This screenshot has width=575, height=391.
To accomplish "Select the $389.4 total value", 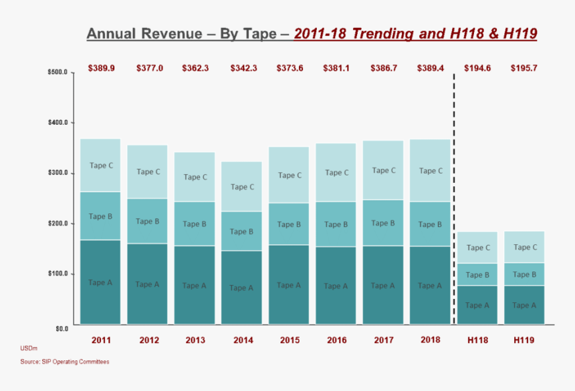I will pyautogui.click(x=431, y=68).
